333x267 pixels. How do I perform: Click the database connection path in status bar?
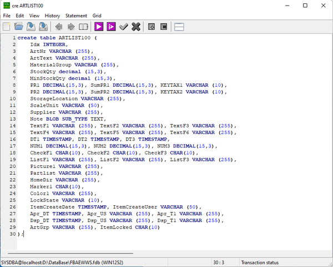click(62, 263)
